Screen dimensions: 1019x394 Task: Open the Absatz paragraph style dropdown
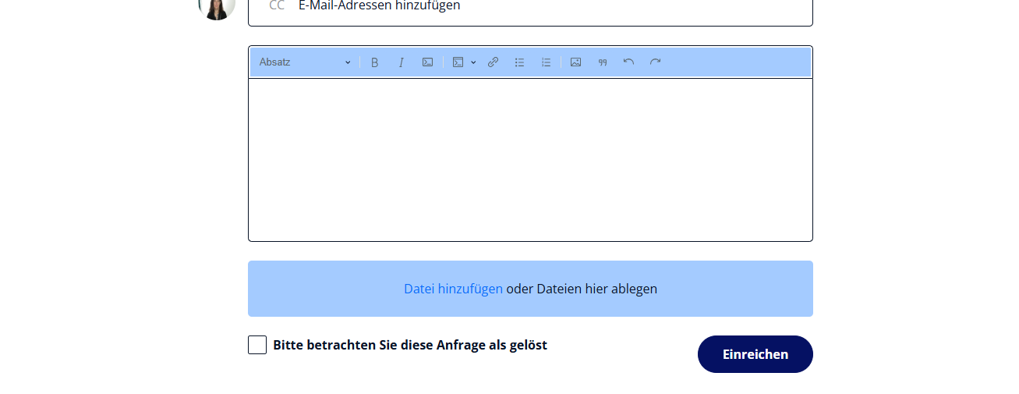305,62
